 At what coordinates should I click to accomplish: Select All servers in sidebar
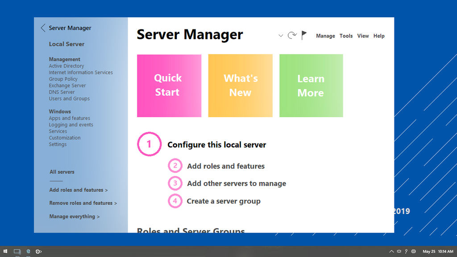click(62, 172)
